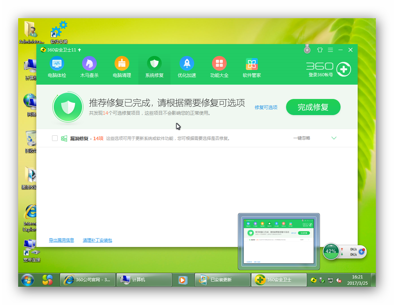
Task: Select the Internet Explorer desktop icon
Action: click(30, 218)
